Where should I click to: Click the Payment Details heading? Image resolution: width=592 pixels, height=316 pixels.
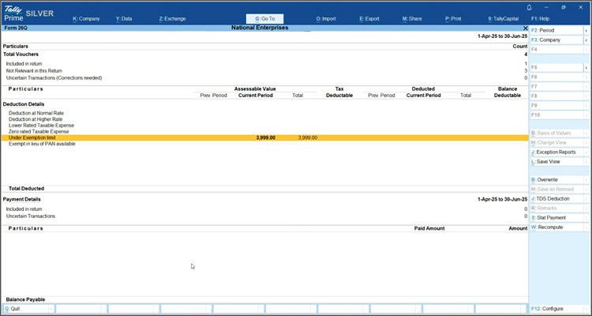22,199
